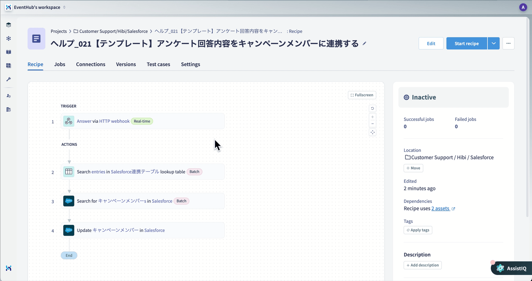Image resolution: width=532 pixels, height=281 pixels.
Task: Click キャンペーンメンバーs link in step 3
Action: [x=122, y=201]
